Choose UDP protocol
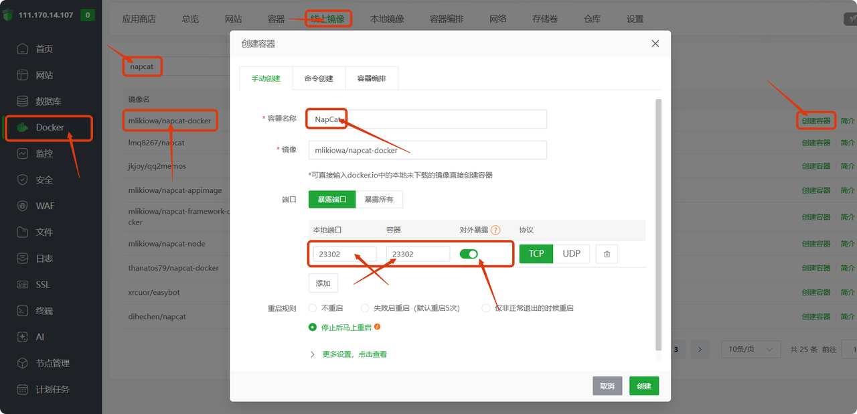The height and width of the screenshot is (414, 857). pyautogui.click(x=571, y=254)
